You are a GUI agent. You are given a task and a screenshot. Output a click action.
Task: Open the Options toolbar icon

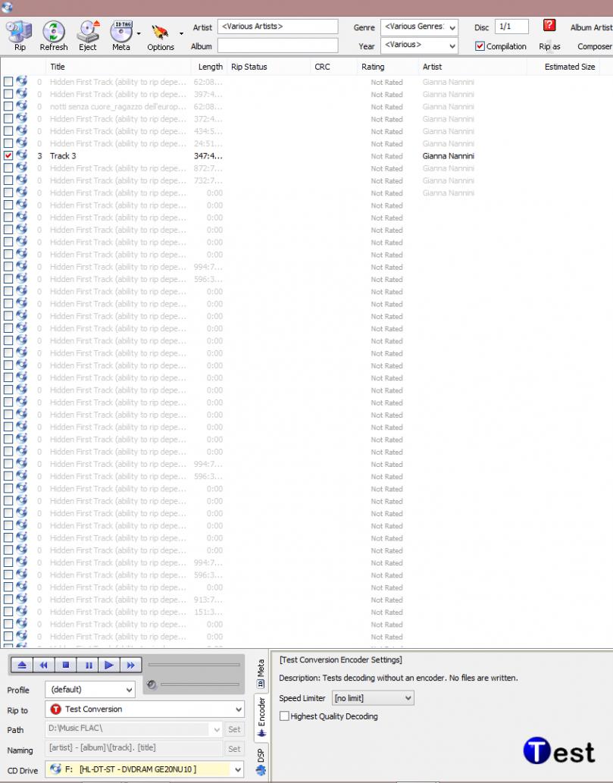click(x=160, y=35)
